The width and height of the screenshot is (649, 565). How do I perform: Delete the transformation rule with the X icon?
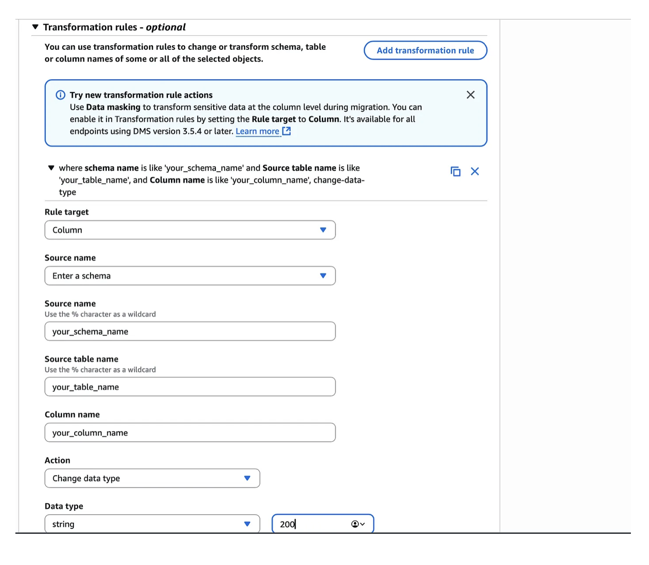coord(475,171)
